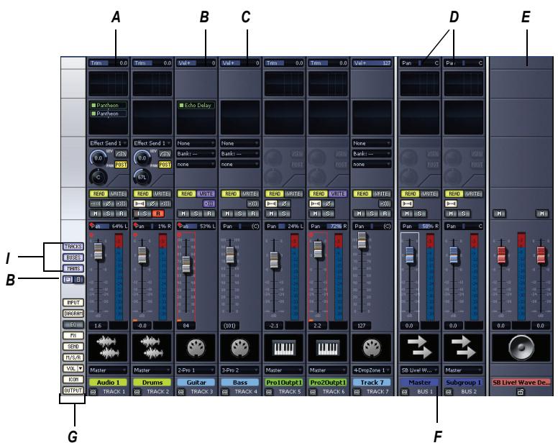This screenshot has height=448, width=558.
Task: Toggle MAINS strips visibility button
Action: (x=73, y=268)
